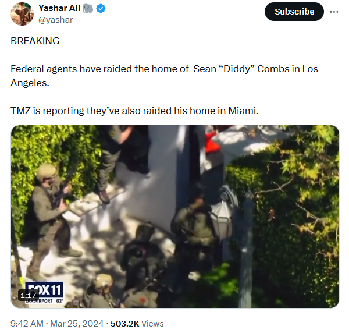
Task: Click the BREAKING heading text
Action: tap(35, 41)
